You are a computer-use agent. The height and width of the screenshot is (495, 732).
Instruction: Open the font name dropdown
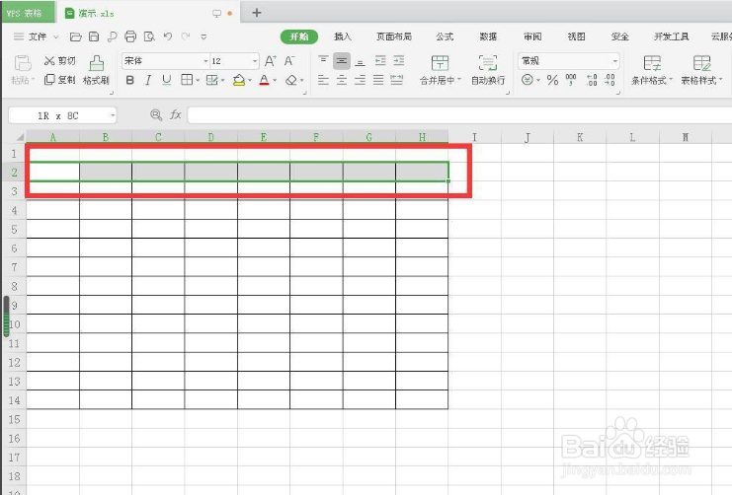[205, 61]
